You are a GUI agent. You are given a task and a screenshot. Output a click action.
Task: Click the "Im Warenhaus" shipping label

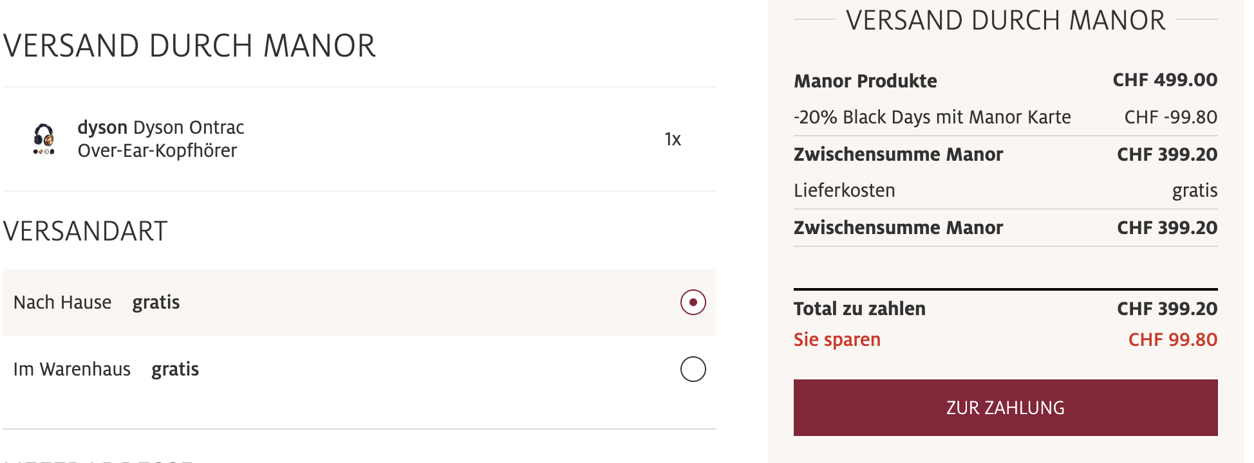(72, 369)
